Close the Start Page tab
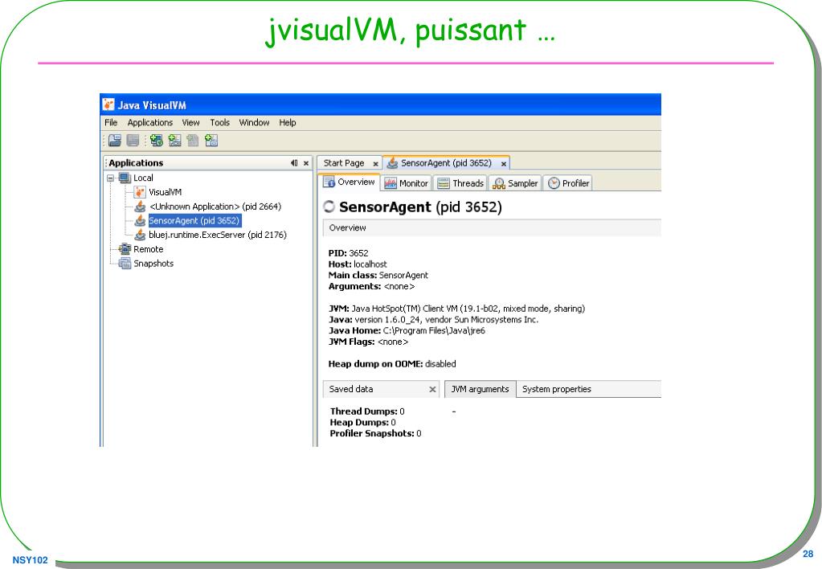 [375, 164]
